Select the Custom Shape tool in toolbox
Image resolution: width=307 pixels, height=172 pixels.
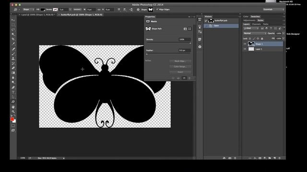(x=13, y=102)
